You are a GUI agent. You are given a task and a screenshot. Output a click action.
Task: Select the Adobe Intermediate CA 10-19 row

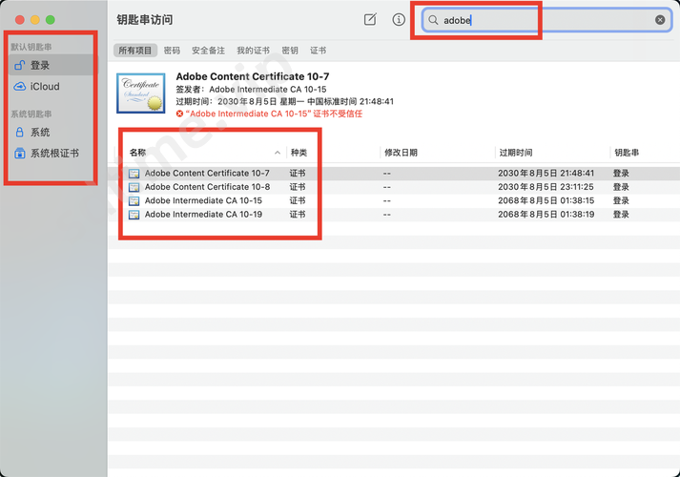[x=394, y=215]
